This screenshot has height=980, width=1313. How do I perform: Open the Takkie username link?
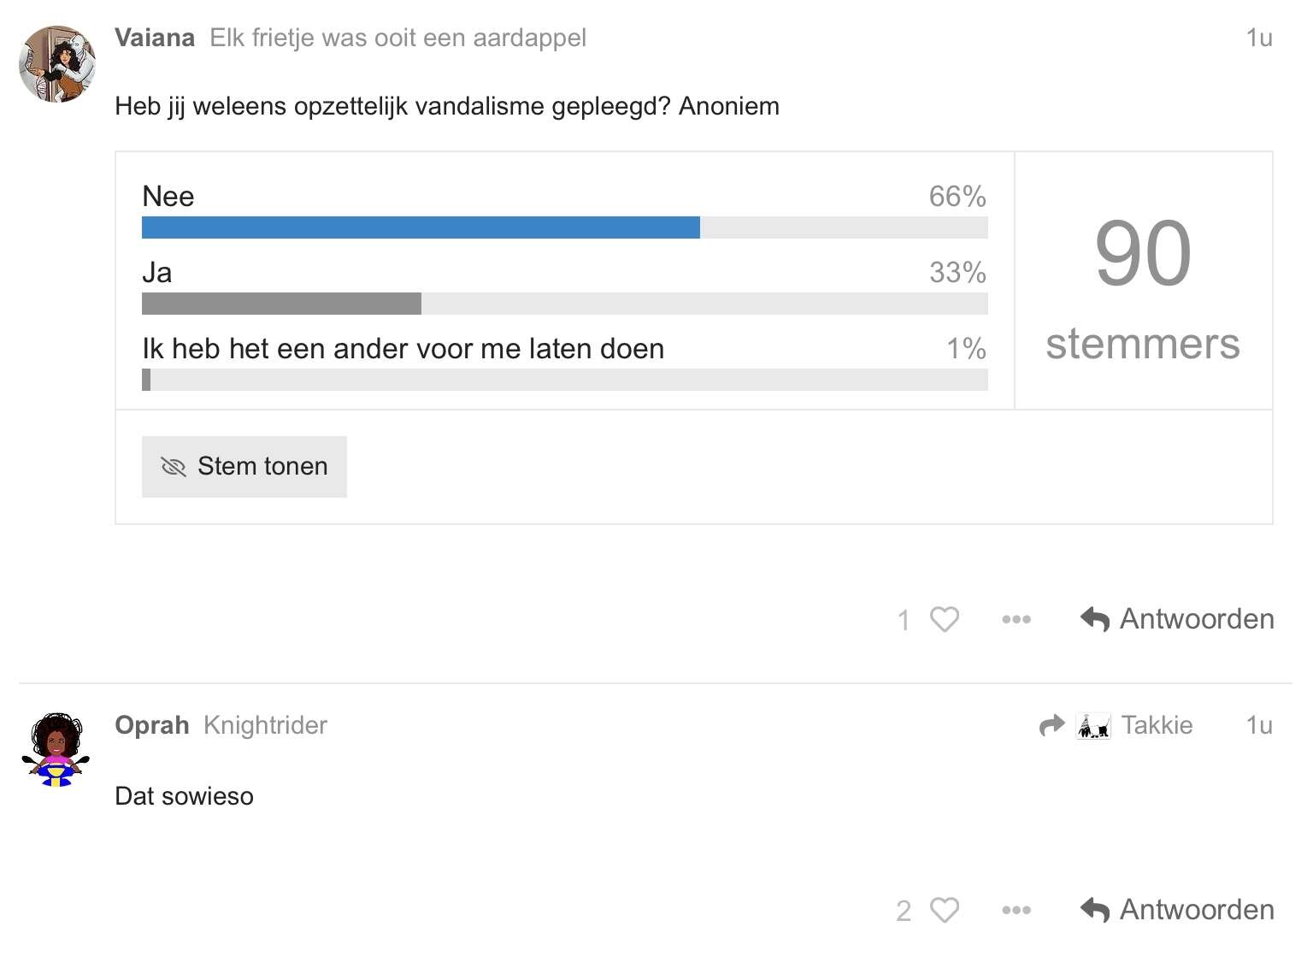(1157, 725)
